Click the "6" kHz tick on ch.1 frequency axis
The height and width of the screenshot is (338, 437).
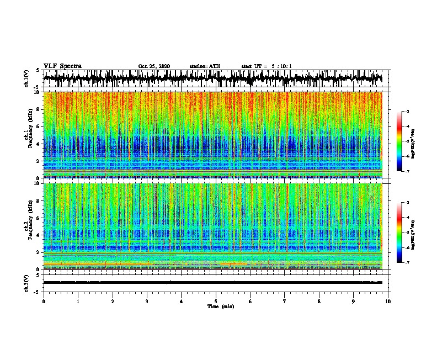(38, 126)
